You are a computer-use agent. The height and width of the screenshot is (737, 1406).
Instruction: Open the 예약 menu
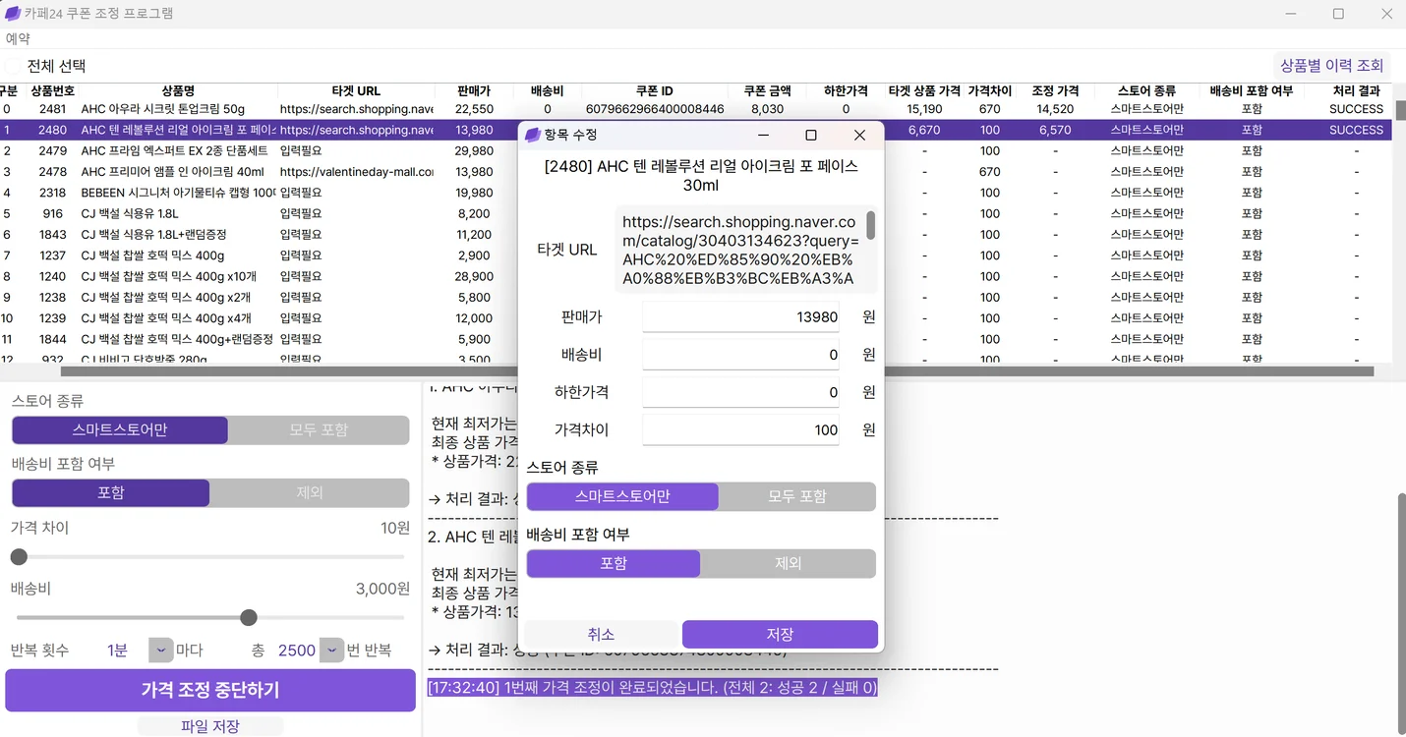pos(18,38)
